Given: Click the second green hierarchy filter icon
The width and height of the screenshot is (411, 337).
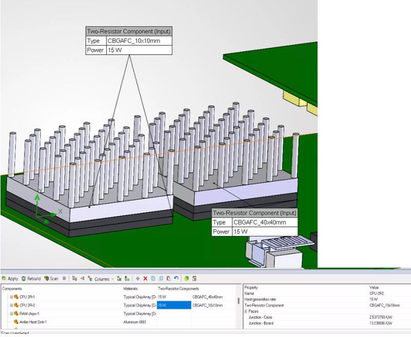Looking at the screenshot, I should tap(127, 278).
